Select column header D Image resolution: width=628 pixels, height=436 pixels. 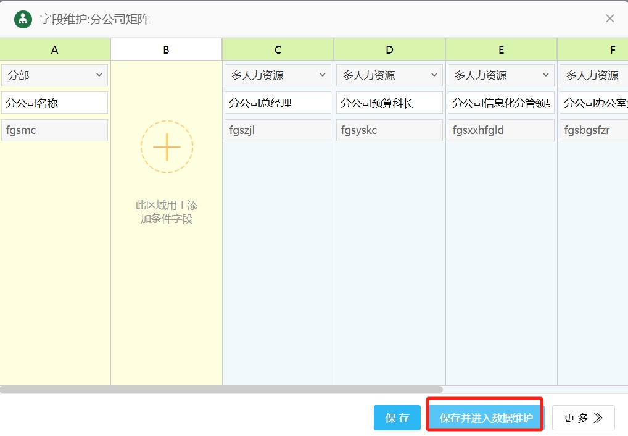pyautogui.click(x=389, y=50)
